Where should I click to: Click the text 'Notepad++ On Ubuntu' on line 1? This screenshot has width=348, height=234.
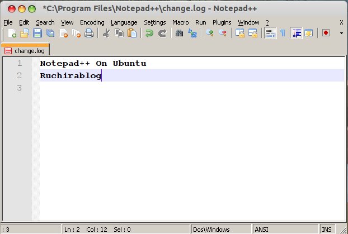[93, 63]
